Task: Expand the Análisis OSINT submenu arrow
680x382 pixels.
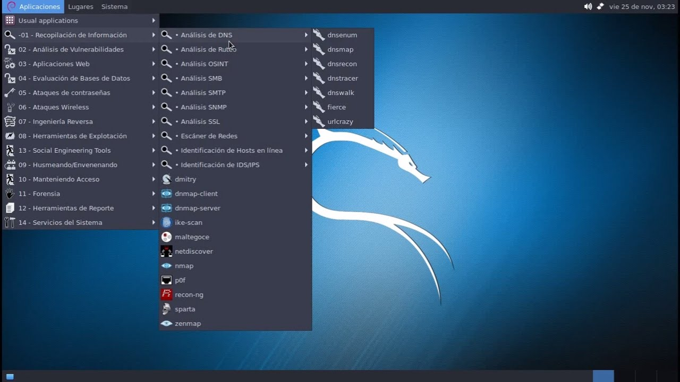Action: click(x=307, y=64)
